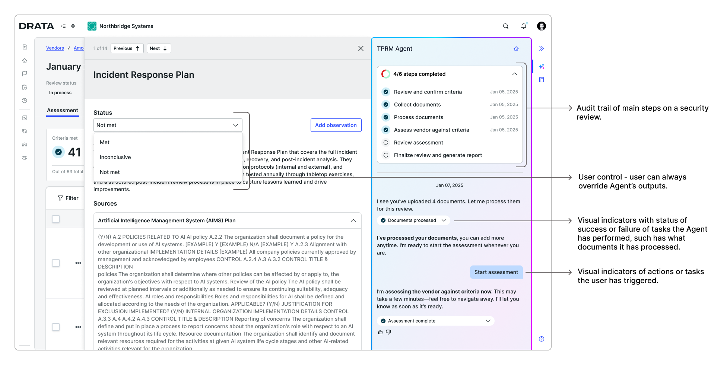This screenshot has height=365, width=727.
Task: Select the AI sparkles icon in right rail
Action: tap(542, 66)
